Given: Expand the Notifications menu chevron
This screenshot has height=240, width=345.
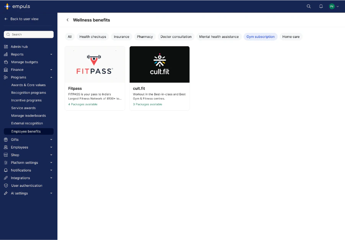Looking at the screenshot, I should click(51, 170).
